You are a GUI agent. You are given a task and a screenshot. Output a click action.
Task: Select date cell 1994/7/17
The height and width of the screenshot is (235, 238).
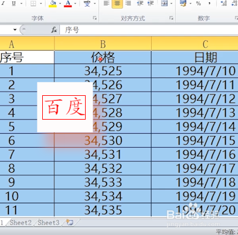[x=195, y=168]
